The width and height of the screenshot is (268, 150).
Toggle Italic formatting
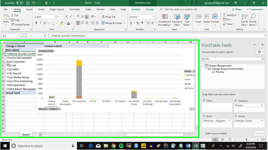coord(40,23)
